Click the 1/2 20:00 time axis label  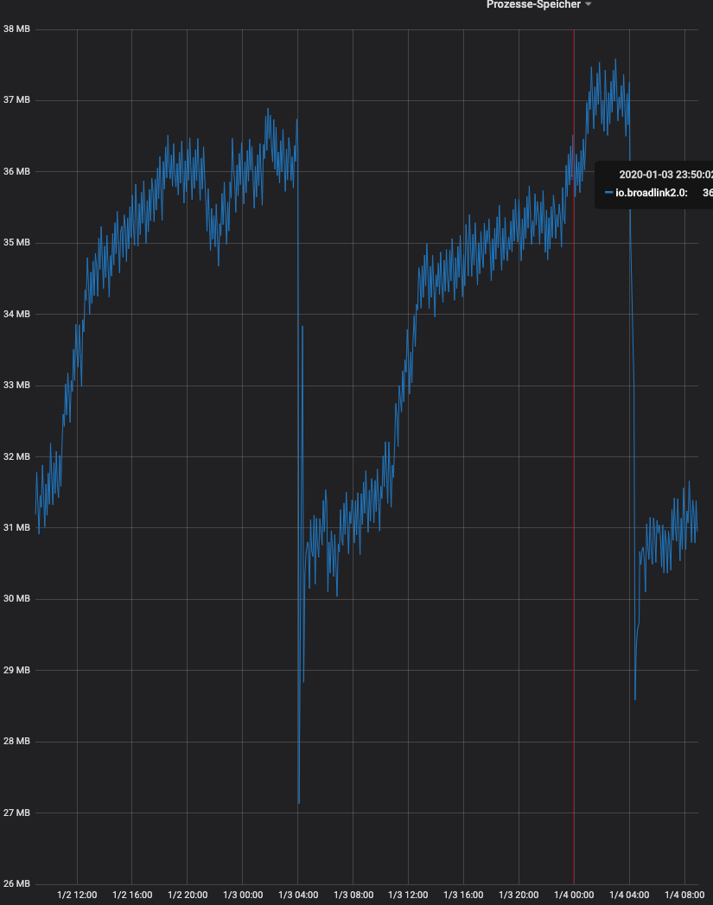[x=188, y=895]
